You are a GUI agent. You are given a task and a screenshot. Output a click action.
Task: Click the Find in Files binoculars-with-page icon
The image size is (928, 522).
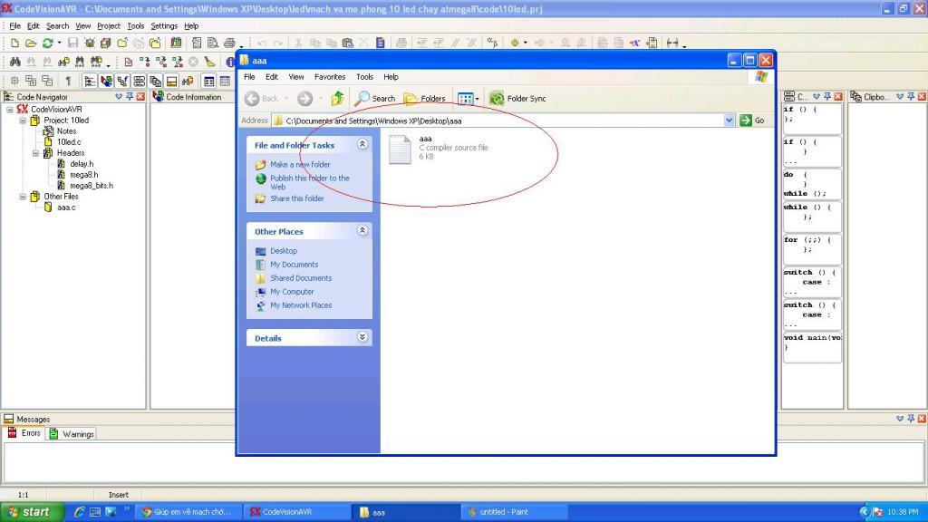[63, 62]
